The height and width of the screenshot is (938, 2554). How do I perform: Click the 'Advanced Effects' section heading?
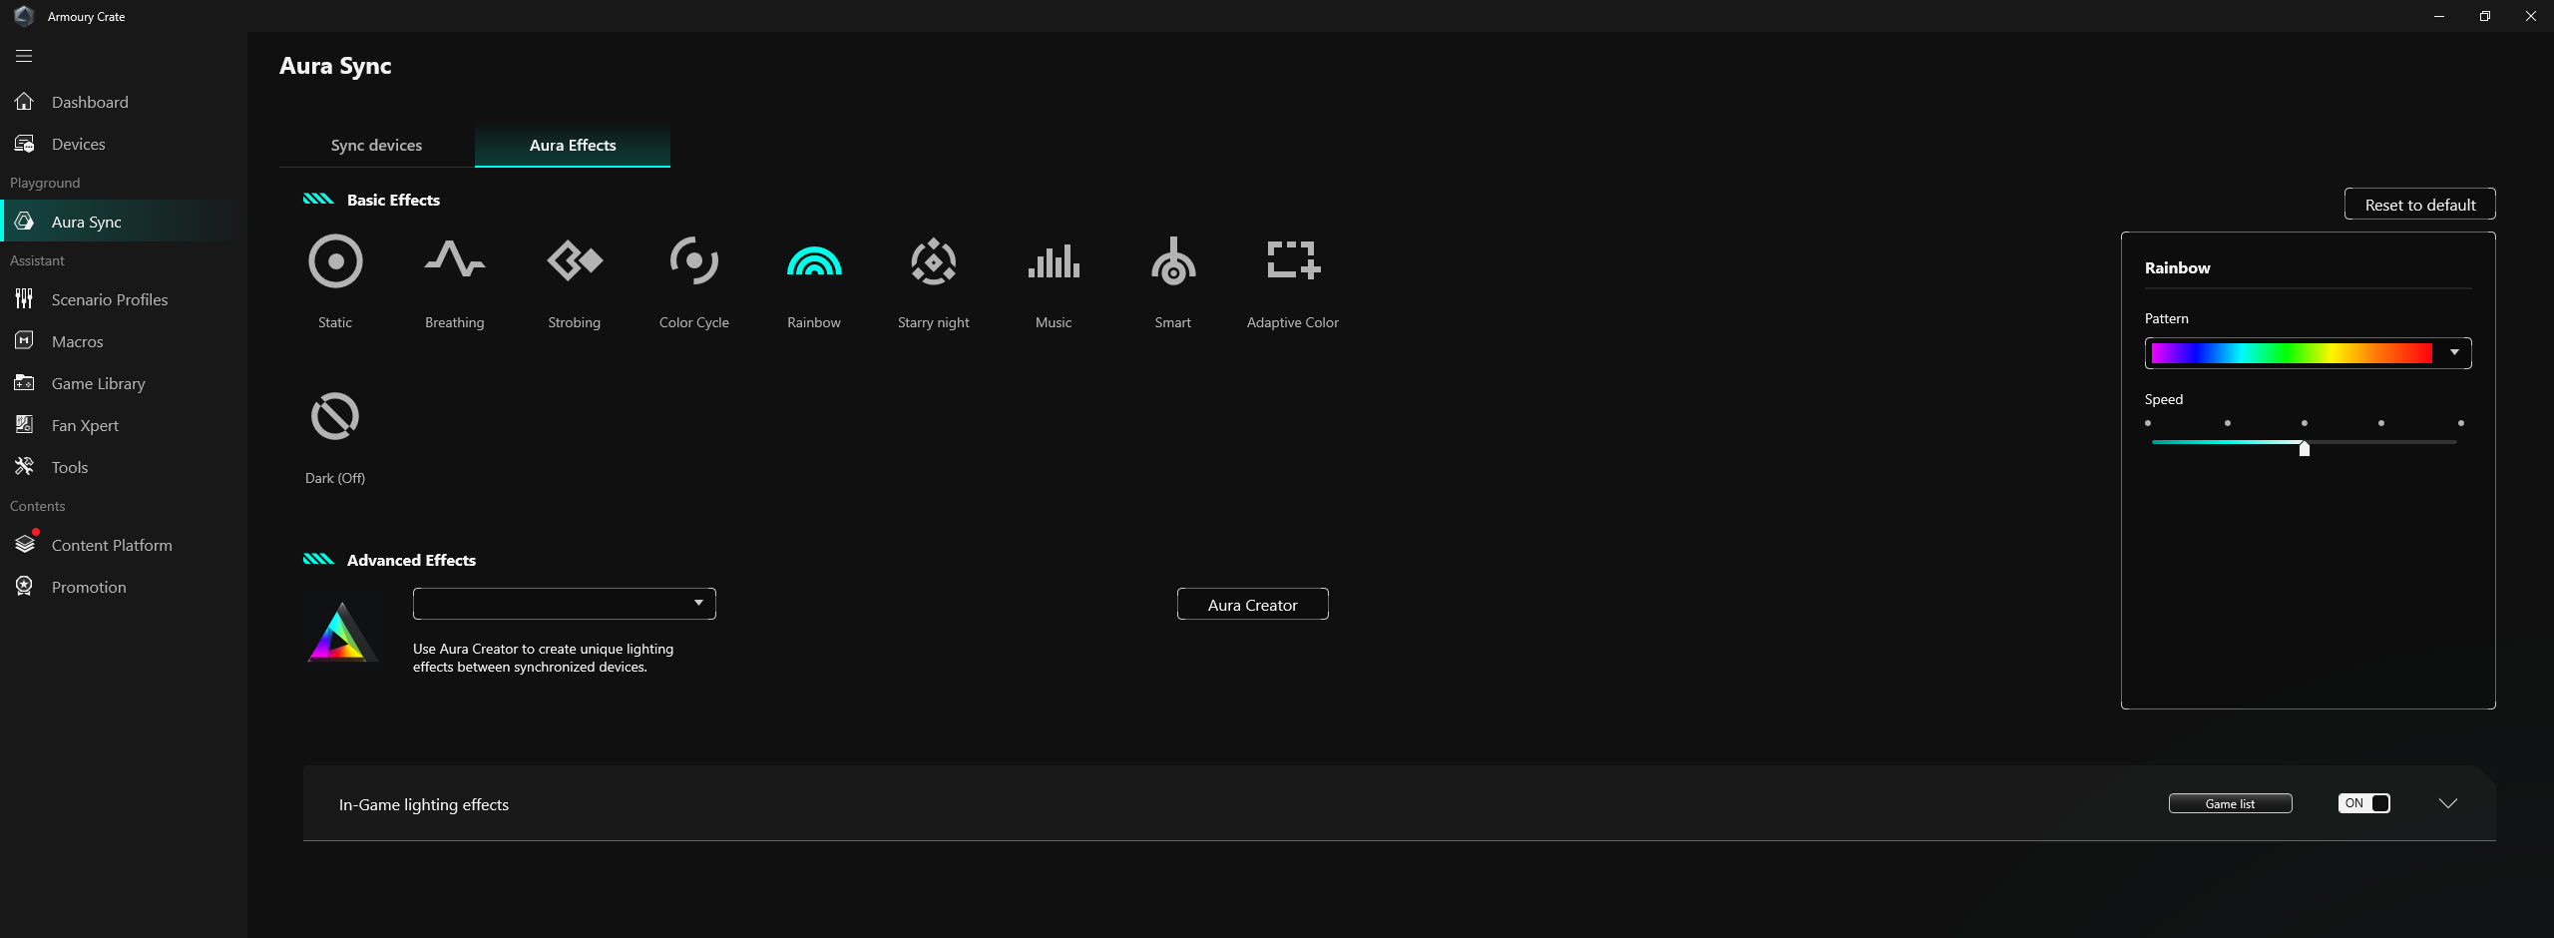[411, 560]
